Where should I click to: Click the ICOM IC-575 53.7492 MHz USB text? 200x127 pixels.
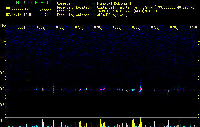tap(128, 11)
